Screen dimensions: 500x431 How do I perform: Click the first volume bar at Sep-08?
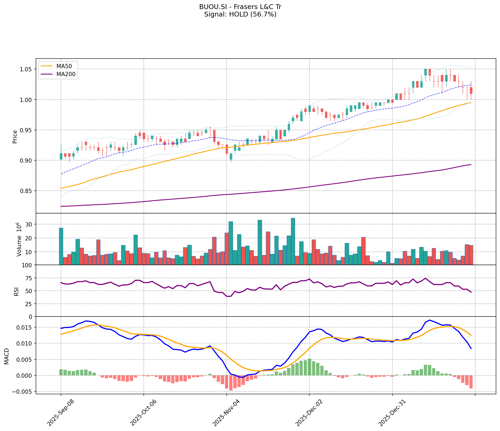(61, 246)
